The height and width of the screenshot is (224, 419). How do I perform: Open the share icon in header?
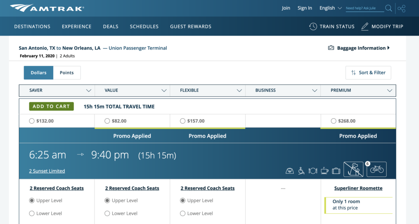pos(401,9)
